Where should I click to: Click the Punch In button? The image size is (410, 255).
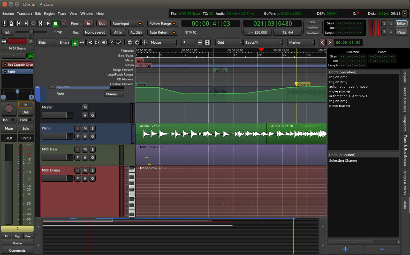click(x=88, y=24)
